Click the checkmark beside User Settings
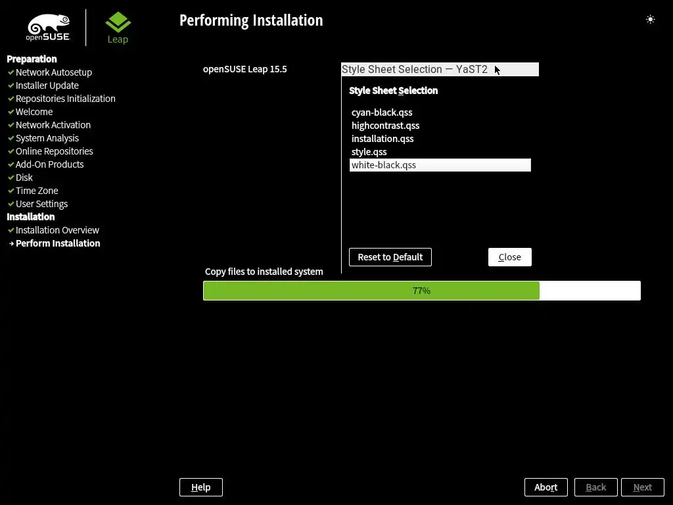Viewport: 673px width, 505px height. coord(11,204)
